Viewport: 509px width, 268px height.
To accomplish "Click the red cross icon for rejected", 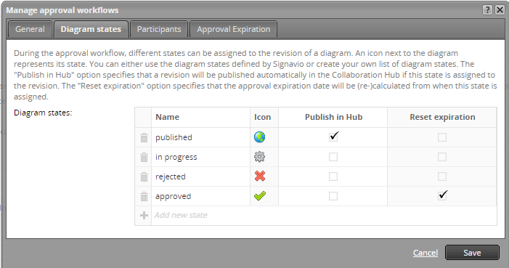I will [260, 176].
